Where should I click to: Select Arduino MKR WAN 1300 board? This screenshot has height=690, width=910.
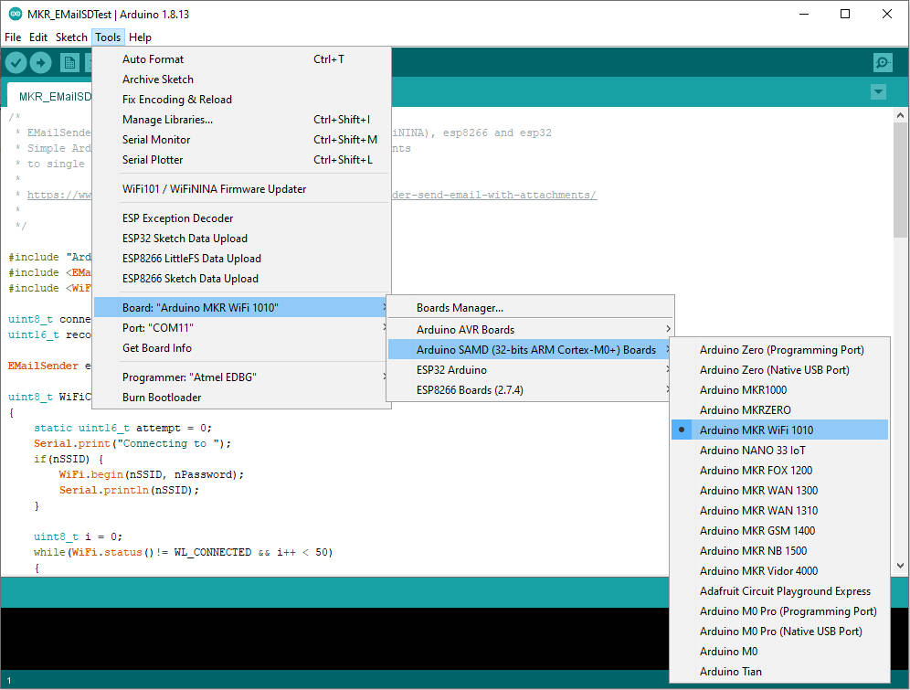[779, 491]
